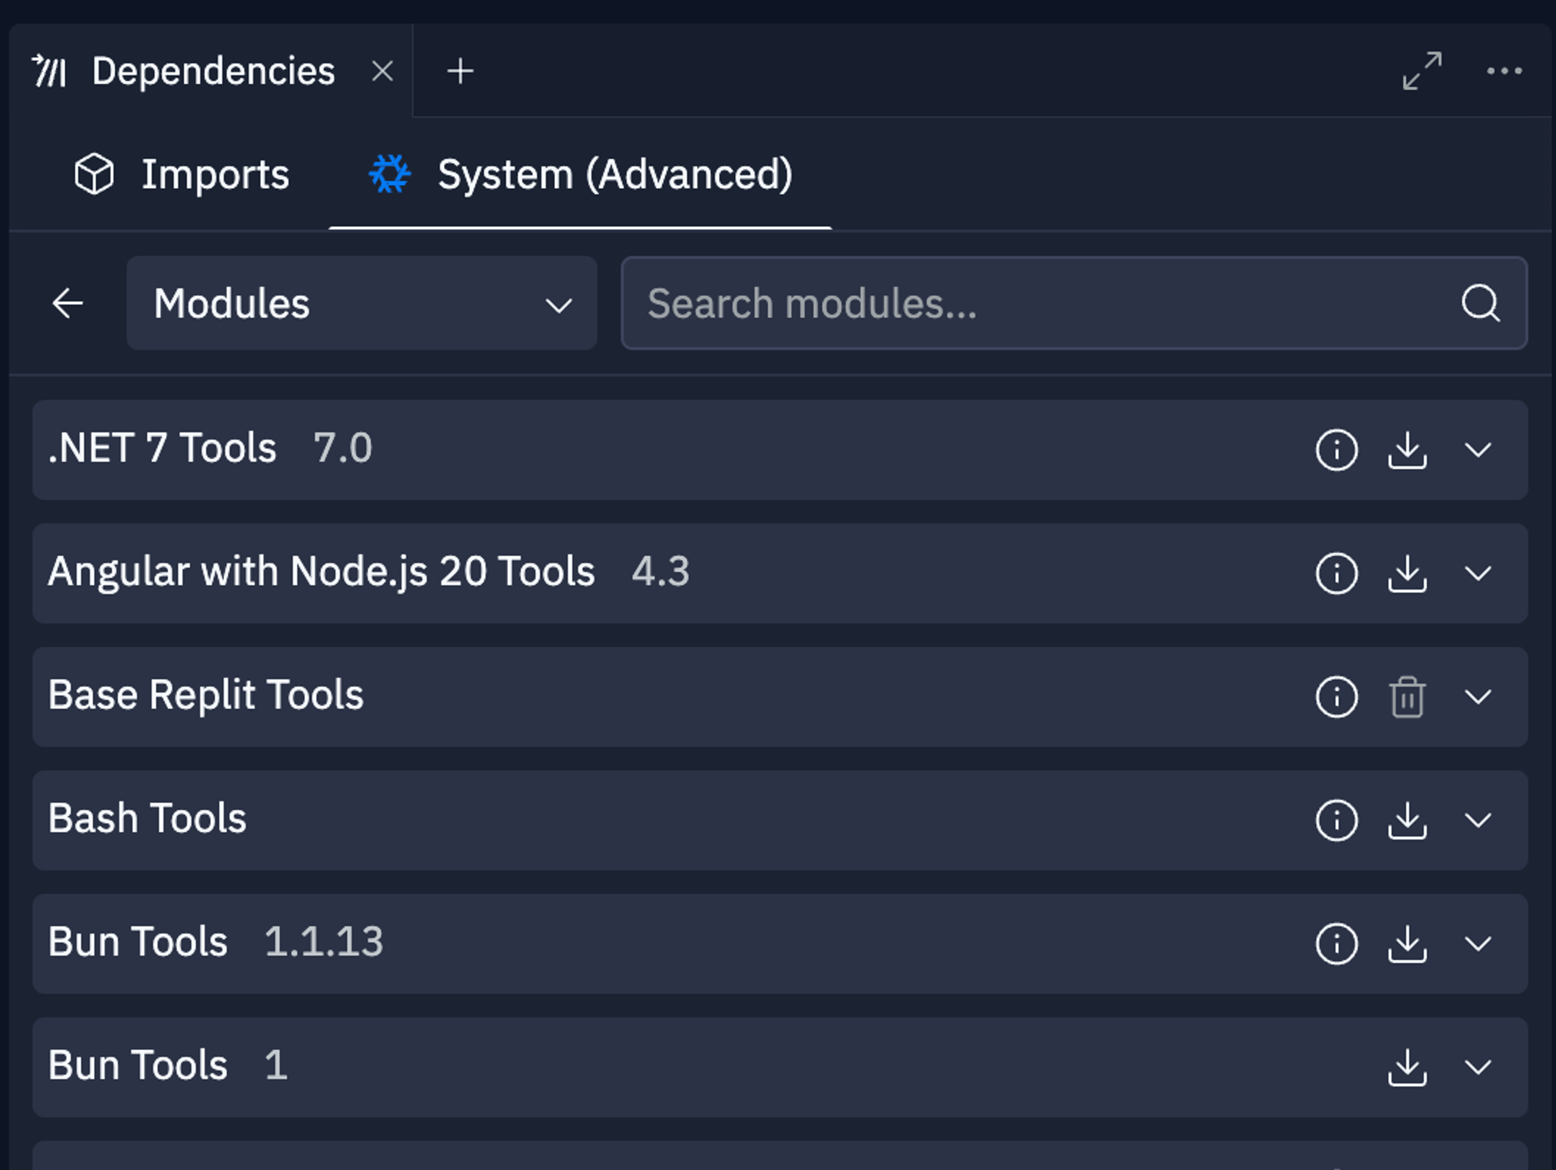
Task: Click the Base Replit Tools name
Action: (205, 695)
